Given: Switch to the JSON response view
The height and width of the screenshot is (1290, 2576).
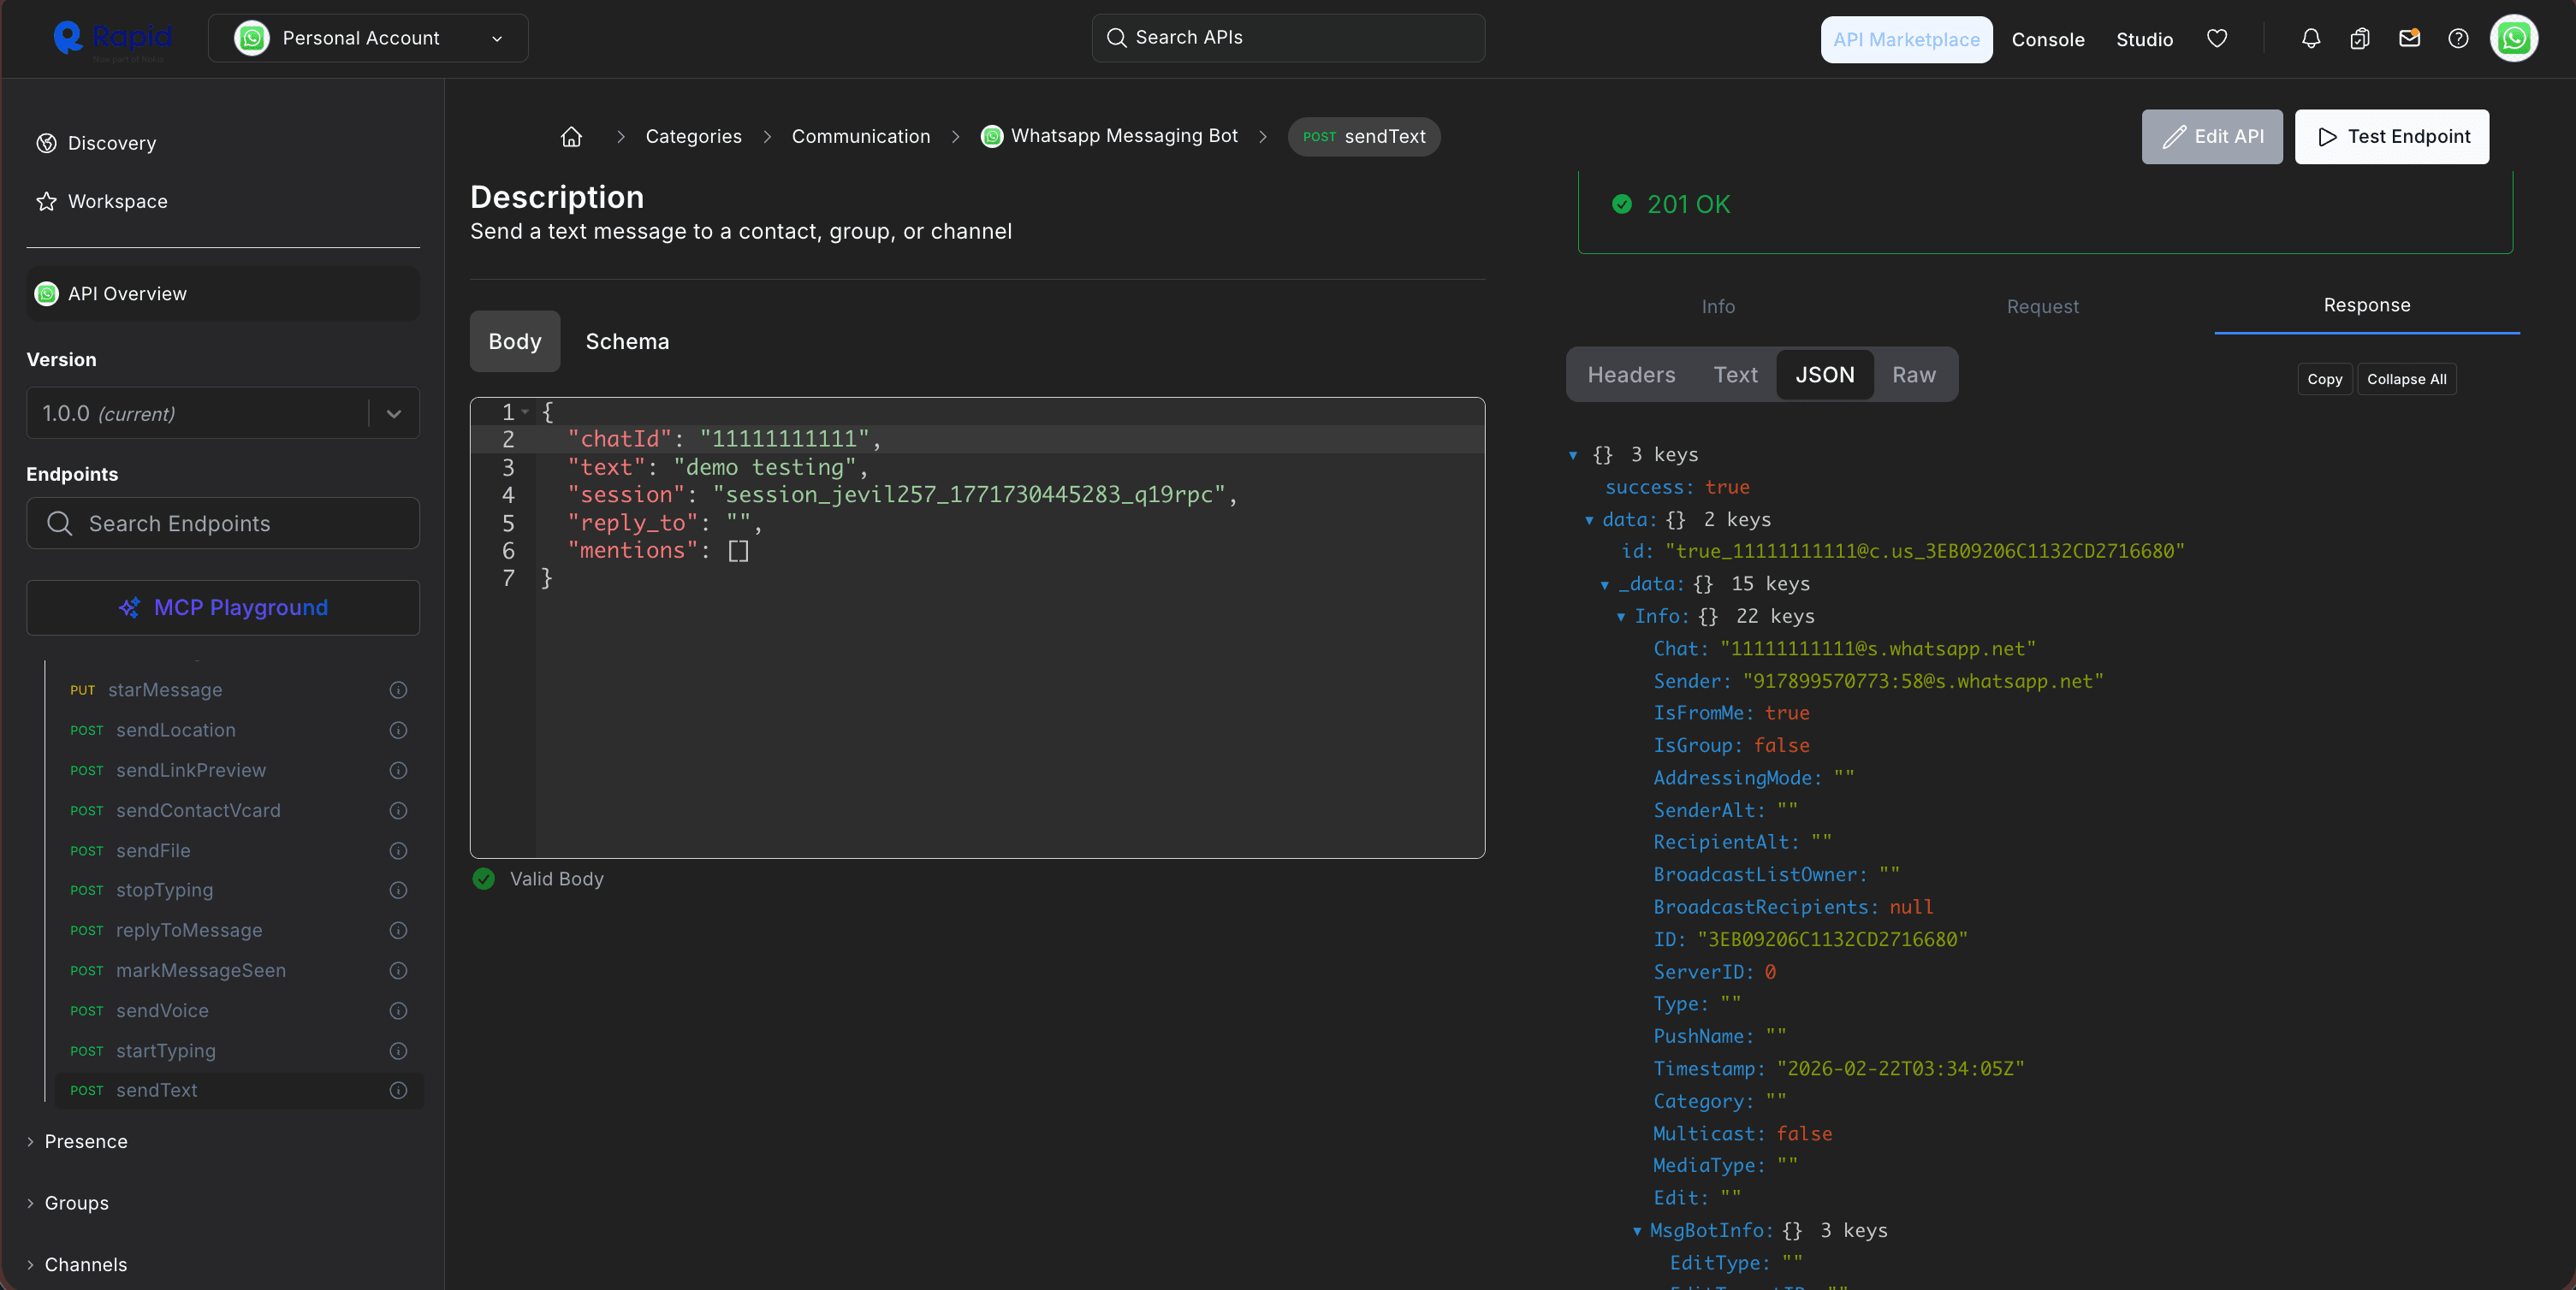Looking at the screenshot, I should [1824, 375].
